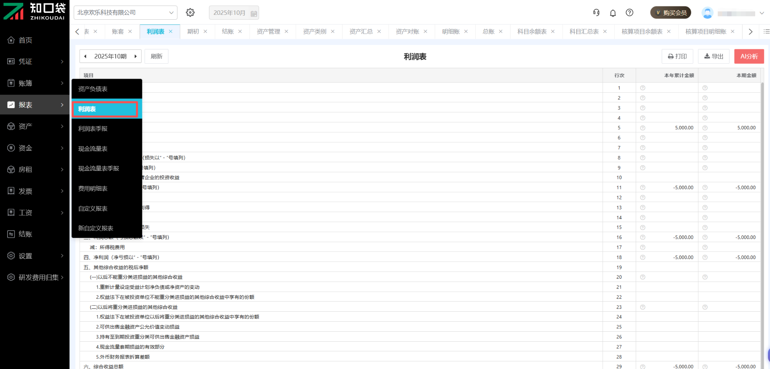The image size is (770, 369).
Task: Open customer service headset icon
Action: [596, 13]
